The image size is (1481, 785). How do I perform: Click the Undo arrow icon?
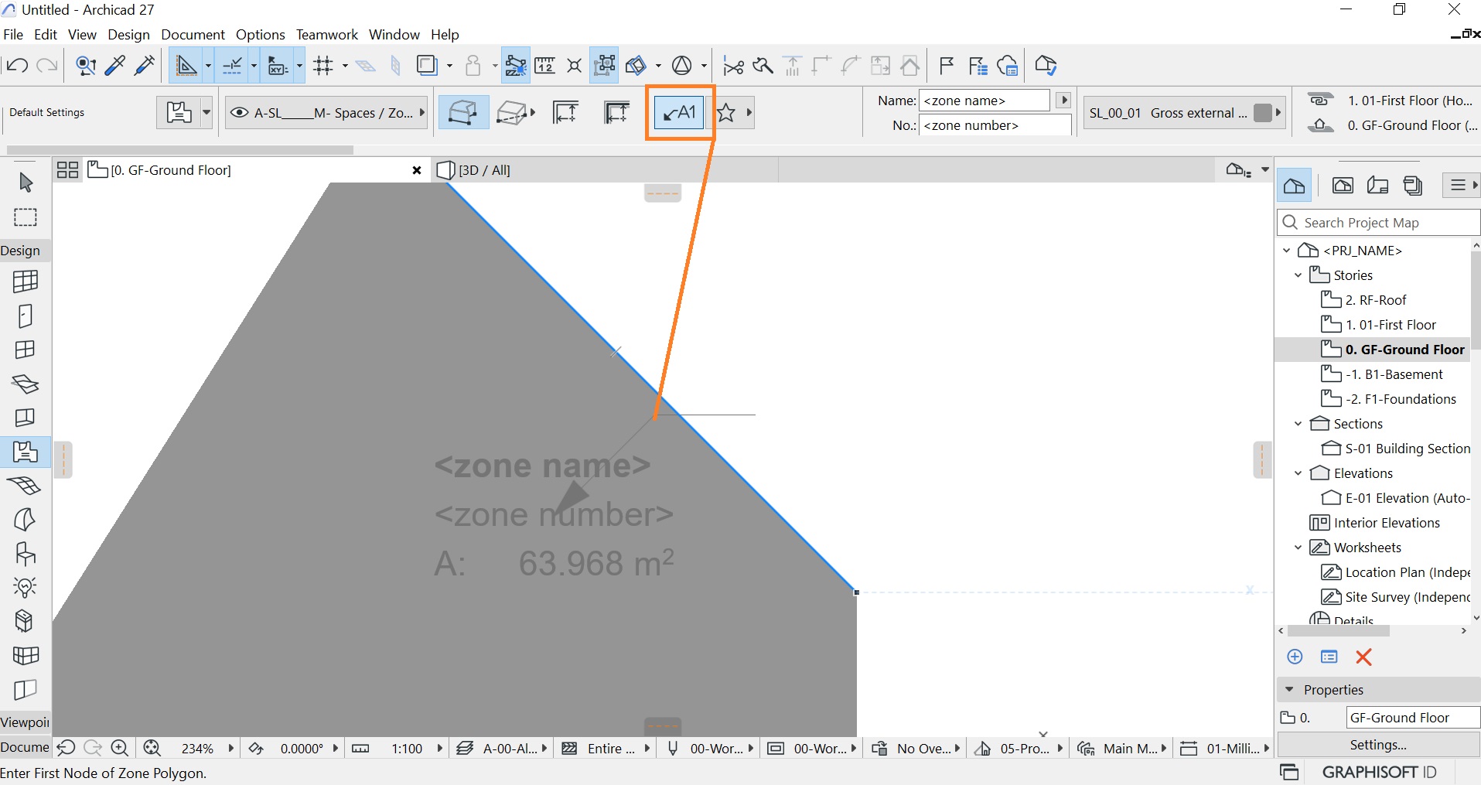click(17, 66)
